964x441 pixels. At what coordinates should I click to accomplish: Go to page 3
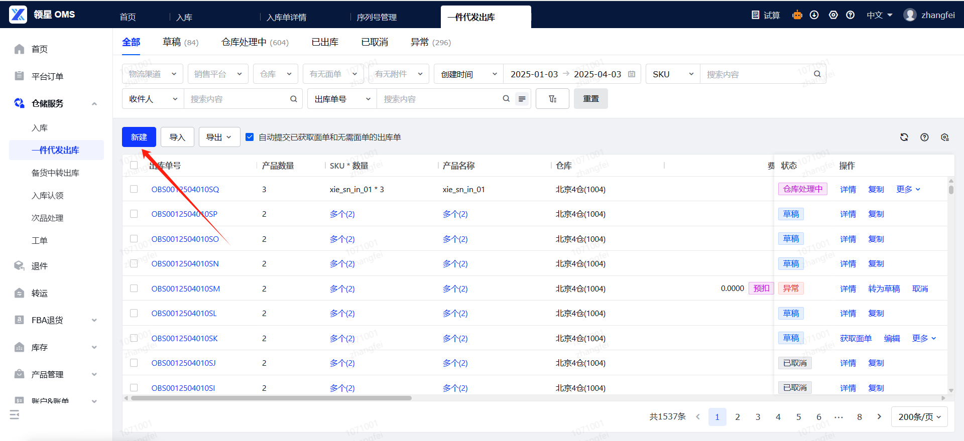point(758,417)
